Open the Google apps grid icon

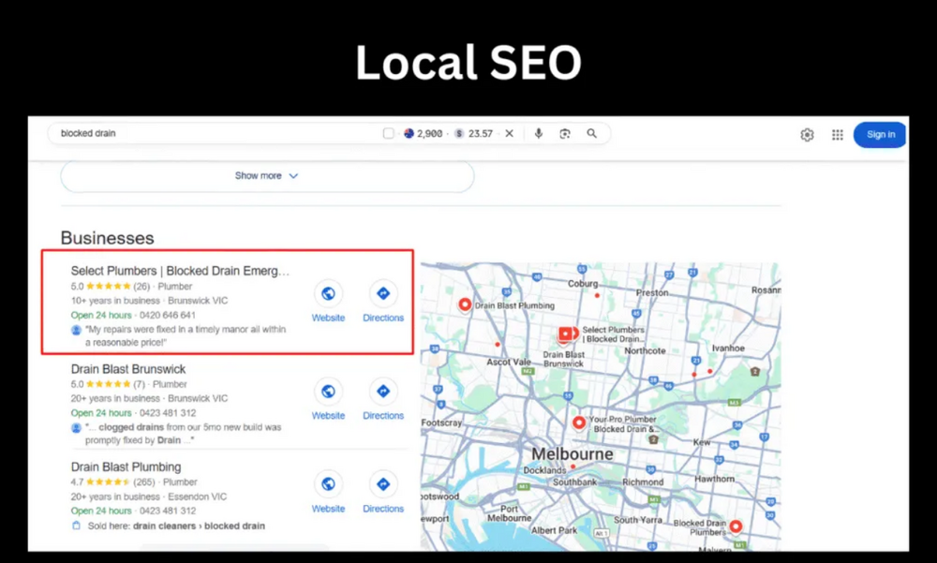(837, 135)
